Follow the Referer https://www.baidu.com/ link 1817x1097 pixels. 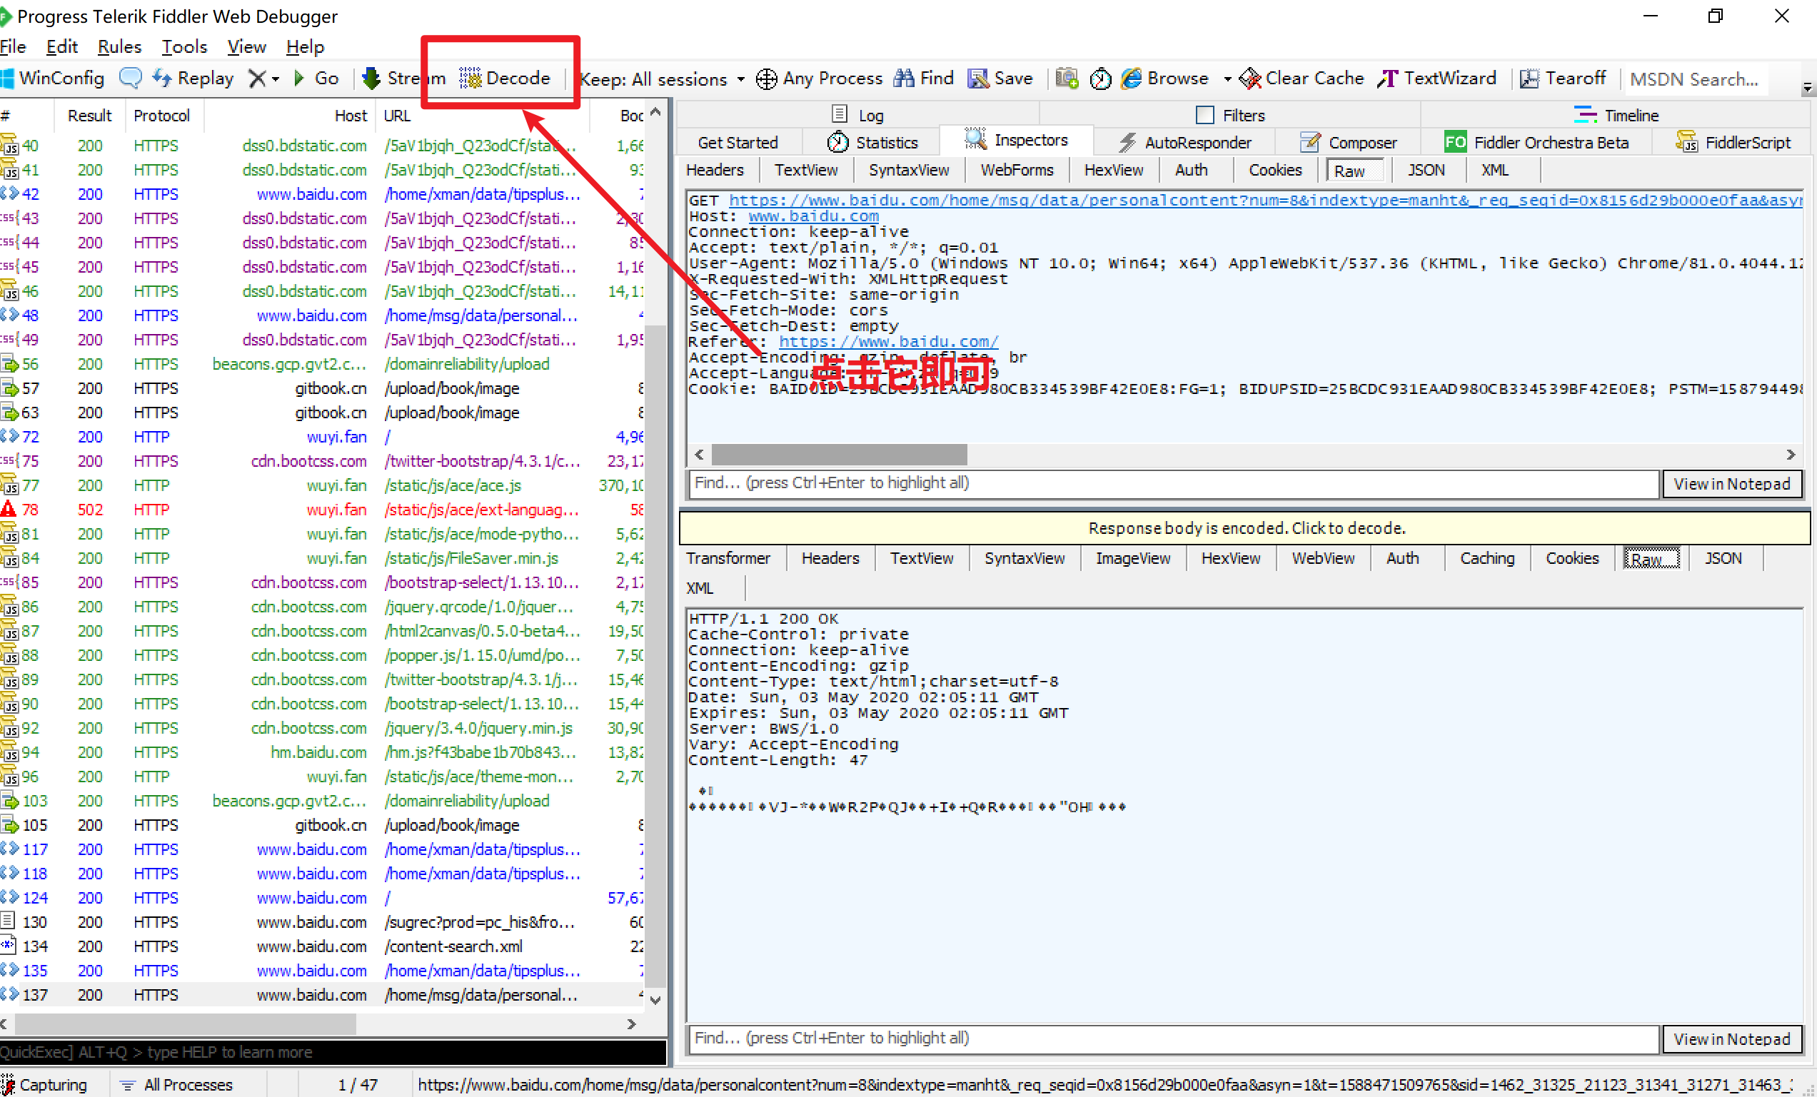[x=888, y=341]
